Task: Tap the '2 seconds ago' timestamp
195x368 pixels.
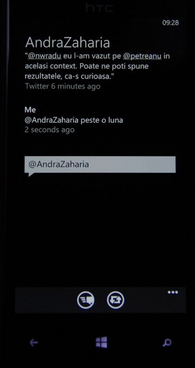Action: pos(50,130)
